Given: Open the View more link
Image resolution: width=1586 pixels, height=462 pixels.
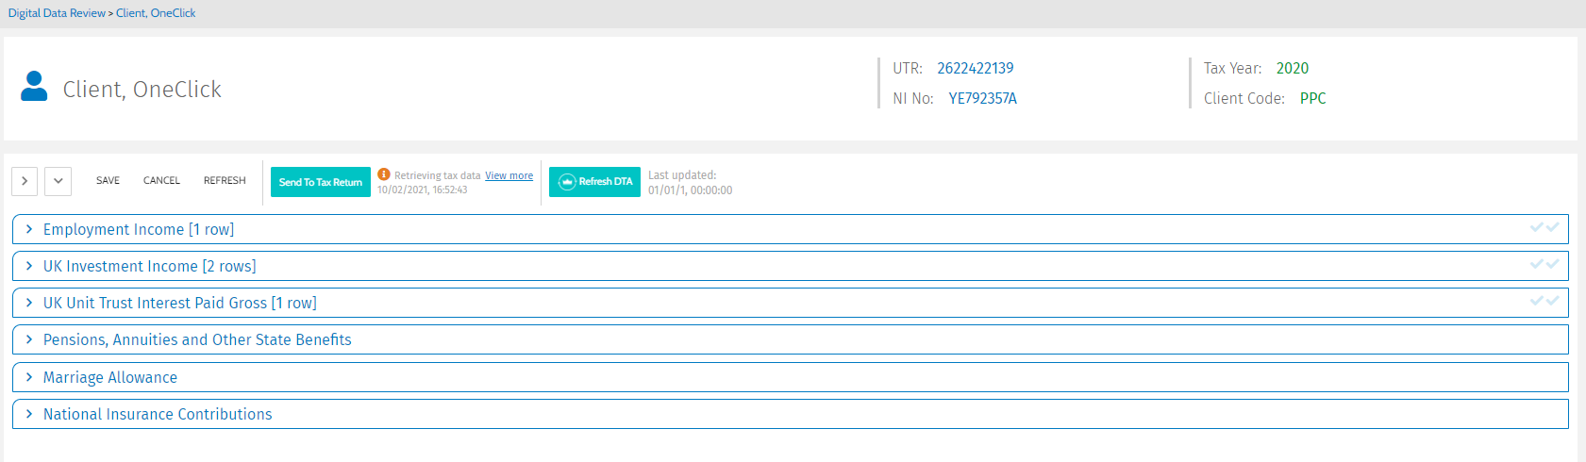Looking at the screenshot, I should [509, 175].
